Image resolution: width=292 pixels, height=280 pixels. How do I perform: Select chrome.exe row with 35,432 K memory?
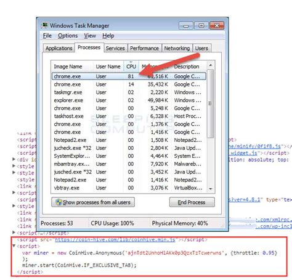coord(129,84)
